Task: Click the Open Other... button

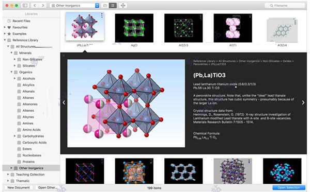Action: click(x=48, y=188)
